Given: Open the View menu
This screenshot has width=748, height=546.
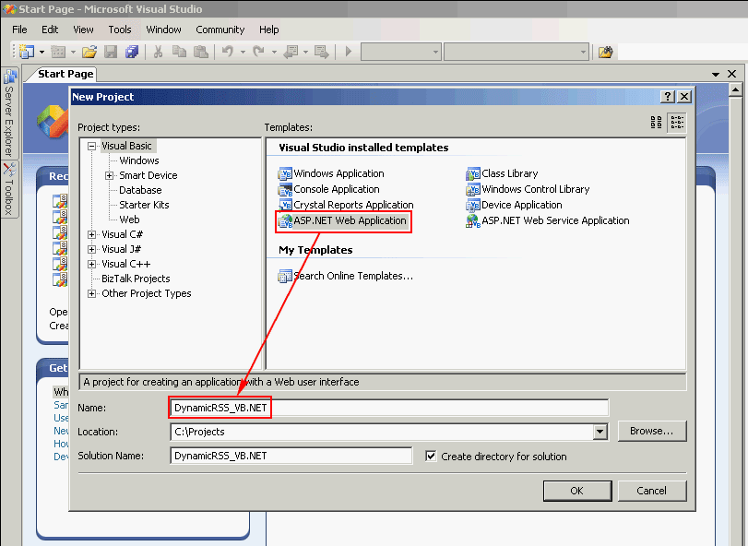Looking at the screenshot, I should (x=83, y=30).
